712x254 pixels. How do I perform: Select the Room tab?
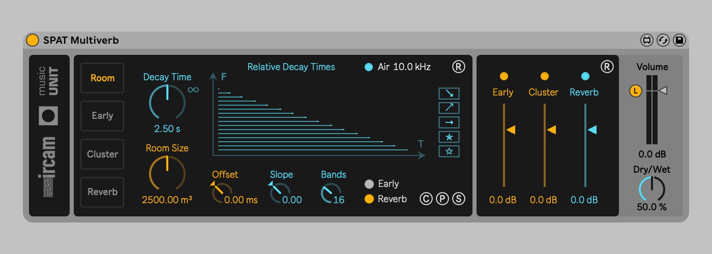pyautogui.click(x=102, y=78)
